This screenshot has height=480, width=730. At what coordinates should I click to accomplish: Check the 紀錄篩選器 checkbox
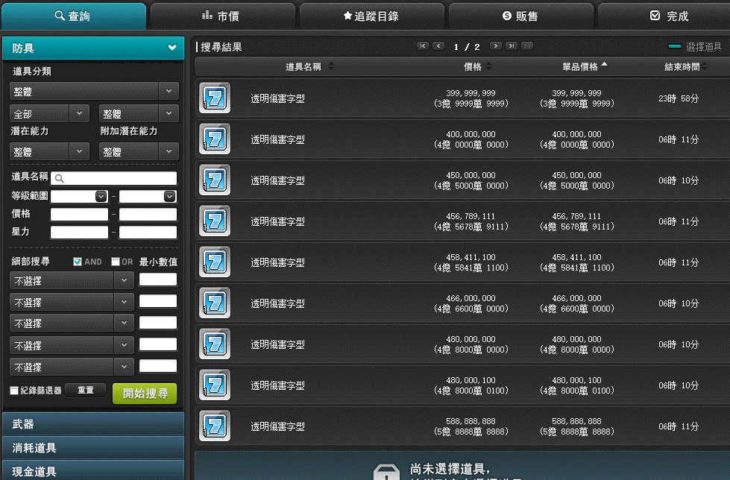(14, 391)
